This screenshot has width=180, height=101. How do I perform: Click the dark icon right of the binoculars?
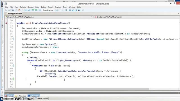(79, 10)
